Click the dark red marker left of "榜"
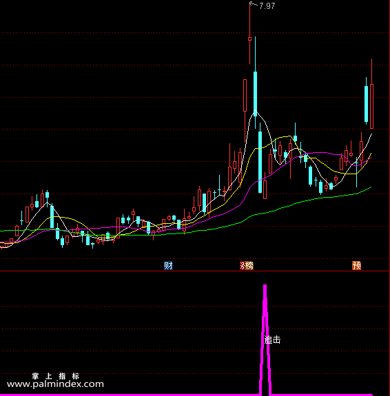This screenshot has height=396, width=390. point(242,265)
